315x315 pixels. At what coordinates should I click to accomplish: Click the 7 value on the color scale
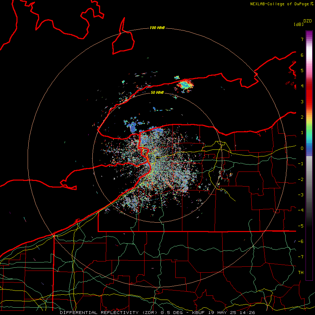point(302,39)
